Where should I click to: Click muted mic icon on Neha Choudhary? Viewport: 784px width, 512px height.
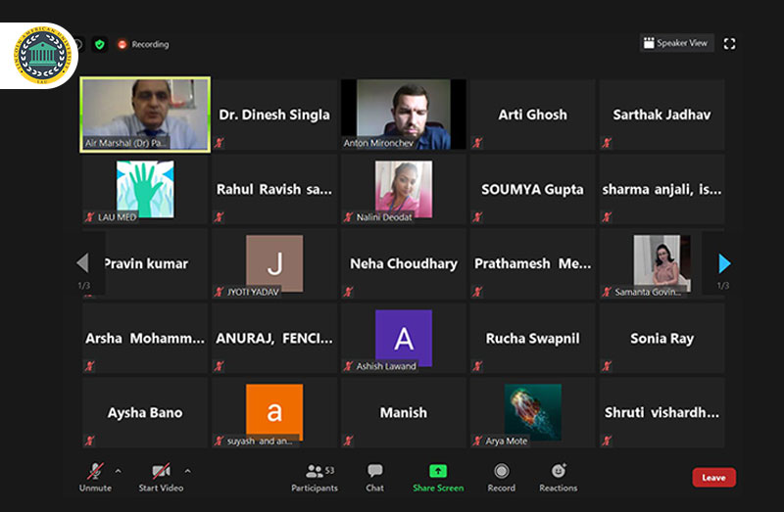point(349,291)
